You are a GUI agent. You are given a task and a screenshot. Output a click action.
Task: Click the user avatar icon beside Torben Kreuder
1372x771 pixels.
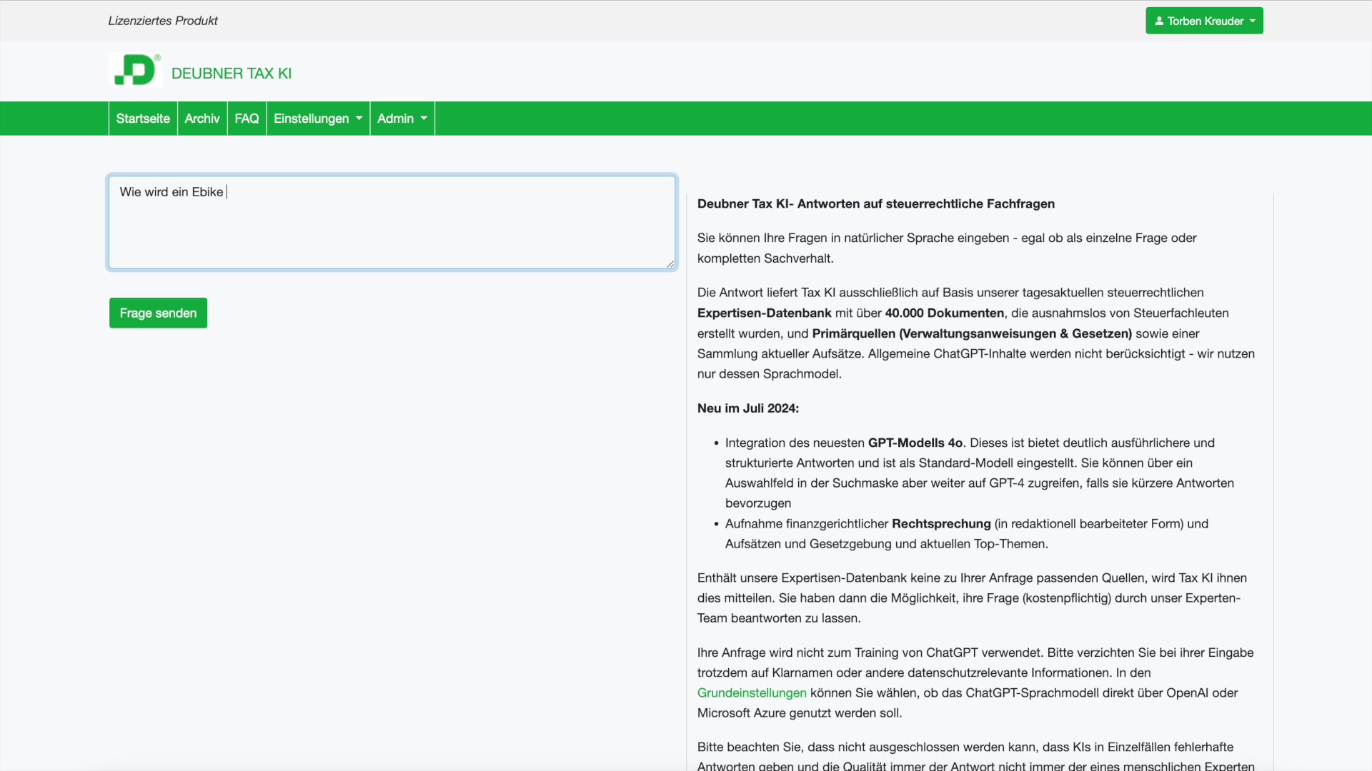(1159, 21)
